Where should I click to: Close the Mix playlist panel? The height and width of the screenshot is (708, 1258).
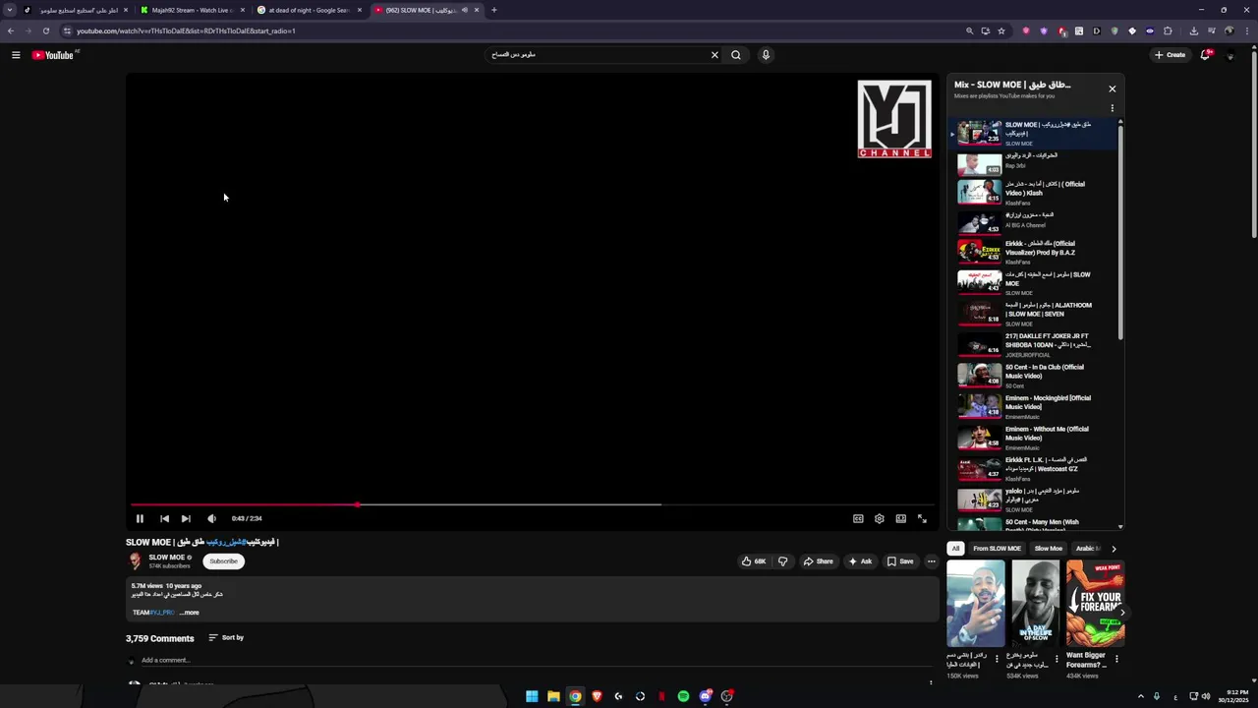1113,88
